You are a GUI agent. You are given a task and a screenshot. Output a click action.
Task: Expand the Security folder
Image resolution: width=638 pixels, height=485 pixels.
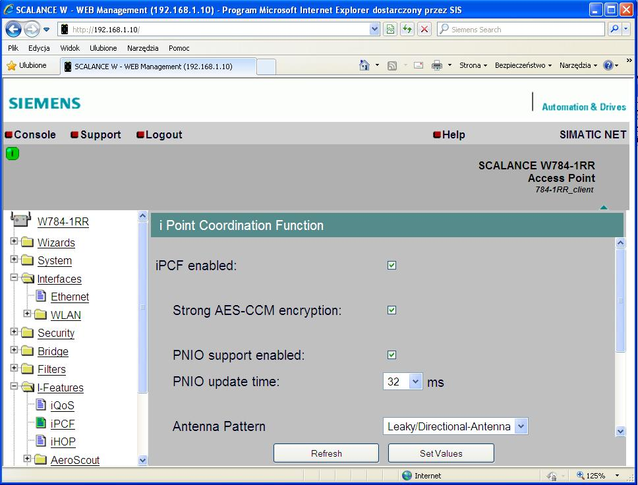click(x=14, y=331)
